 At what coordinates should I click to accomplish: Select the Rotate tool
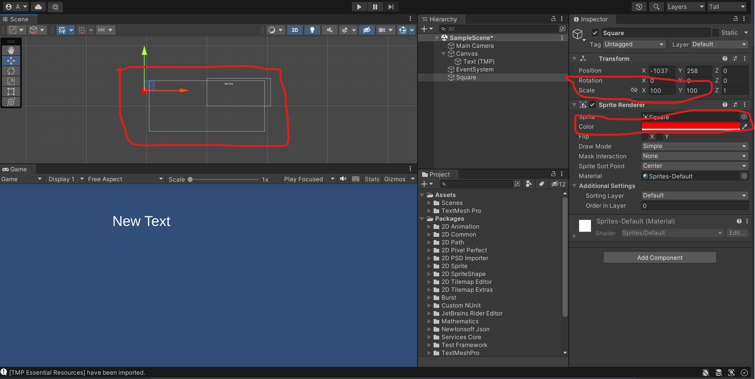pos(11,71)
